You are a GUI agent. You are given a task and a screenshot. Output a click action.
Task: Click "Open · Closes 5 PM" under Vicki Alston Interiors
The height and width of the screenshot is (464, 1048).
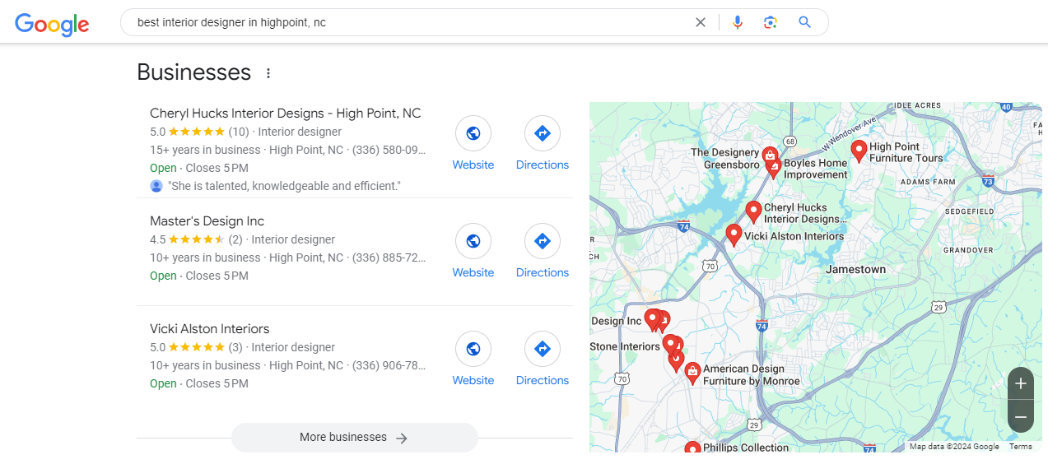click(x=199, y=383)
